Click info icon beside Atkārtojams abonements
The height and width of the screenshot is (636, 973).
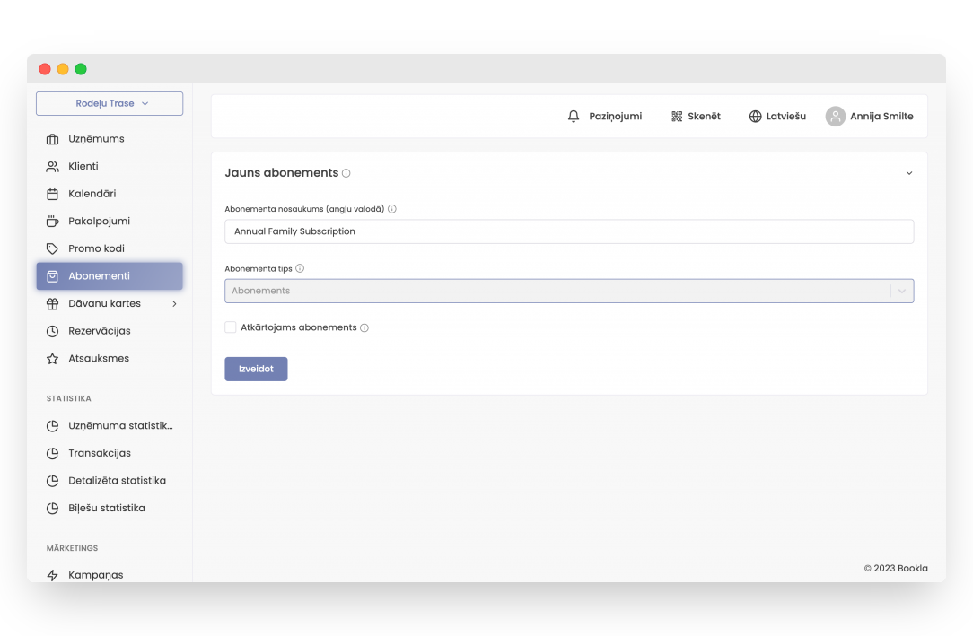tap(364, 328)
